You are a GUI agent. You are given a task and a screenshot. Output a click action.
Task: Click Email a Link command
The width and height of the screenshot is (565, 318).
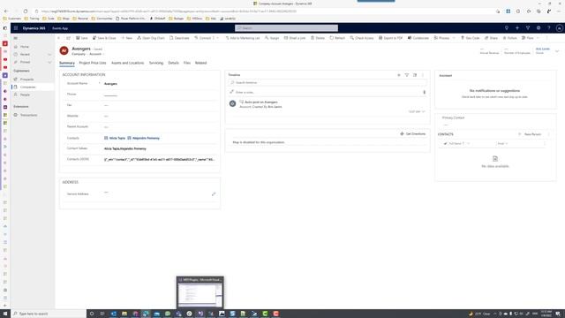(x=295, y=38)
